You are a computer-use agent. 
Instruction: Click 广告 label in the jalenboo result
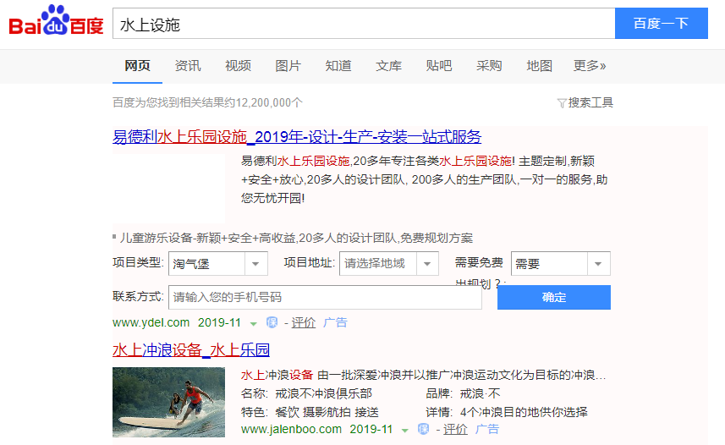click(487, 429)
